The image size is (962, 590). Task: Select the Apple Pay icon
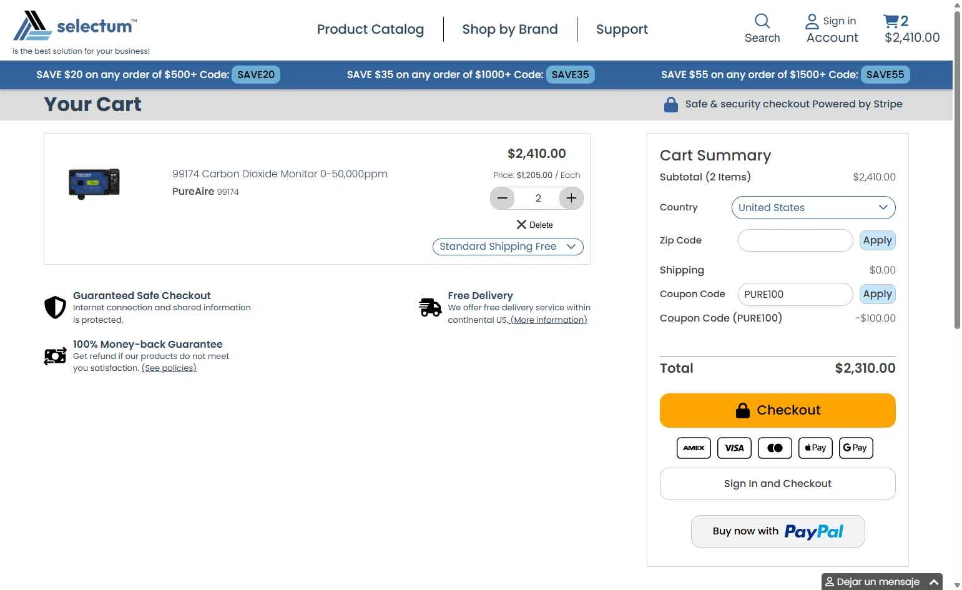(x=815, y=448)
